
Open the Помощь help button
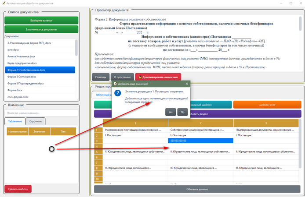click(101, 77)
